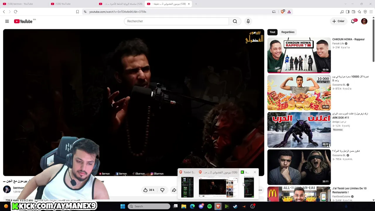Image resolution: width=375 pixels, height=211 pixels.
Task: Open YouTube notifications bell
Action: [x=353, y=21]
